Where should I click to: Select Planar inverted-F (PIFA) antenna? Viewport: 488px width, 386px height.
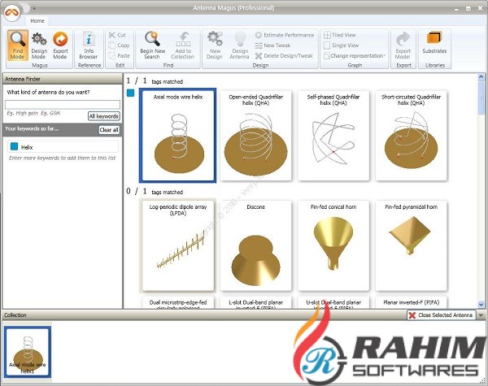tap(411, 302)
